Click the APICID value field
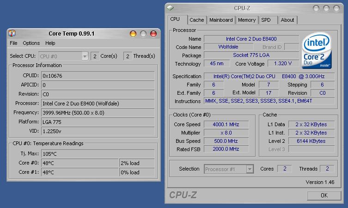Viewport: 348px width, 208px height. click(98, 85)
